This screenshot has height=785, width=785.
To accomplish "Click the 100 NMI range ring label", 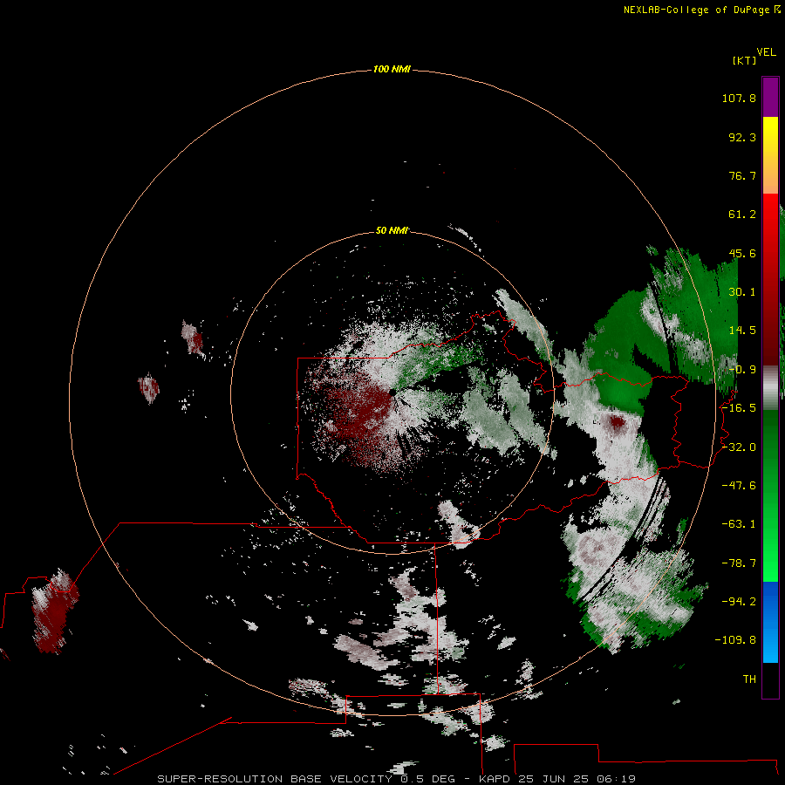I will (392, 69).
